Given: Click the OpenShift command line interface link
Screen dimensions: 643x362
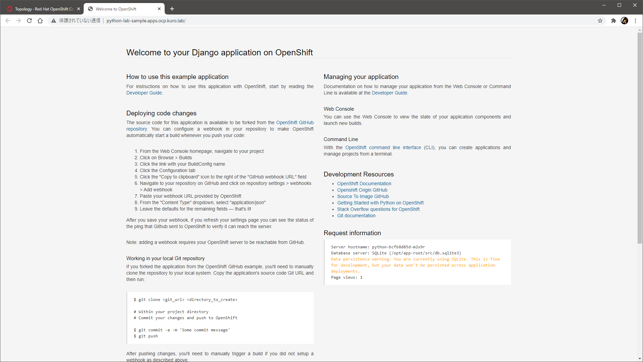Looking at the screenshot, I should click(x=383, y=147).
